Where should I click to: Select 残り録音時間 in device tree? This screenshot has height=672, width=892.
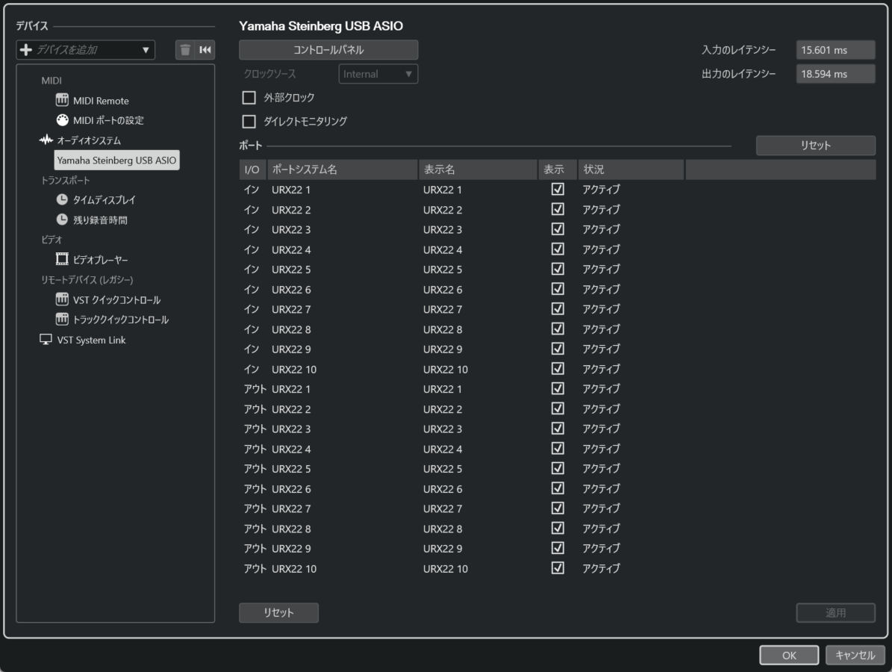coord(100,220)
